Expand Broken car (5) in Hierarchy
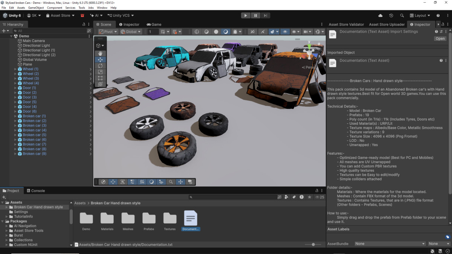The height and width of the screenshot is (254, 452). point(15,135)
